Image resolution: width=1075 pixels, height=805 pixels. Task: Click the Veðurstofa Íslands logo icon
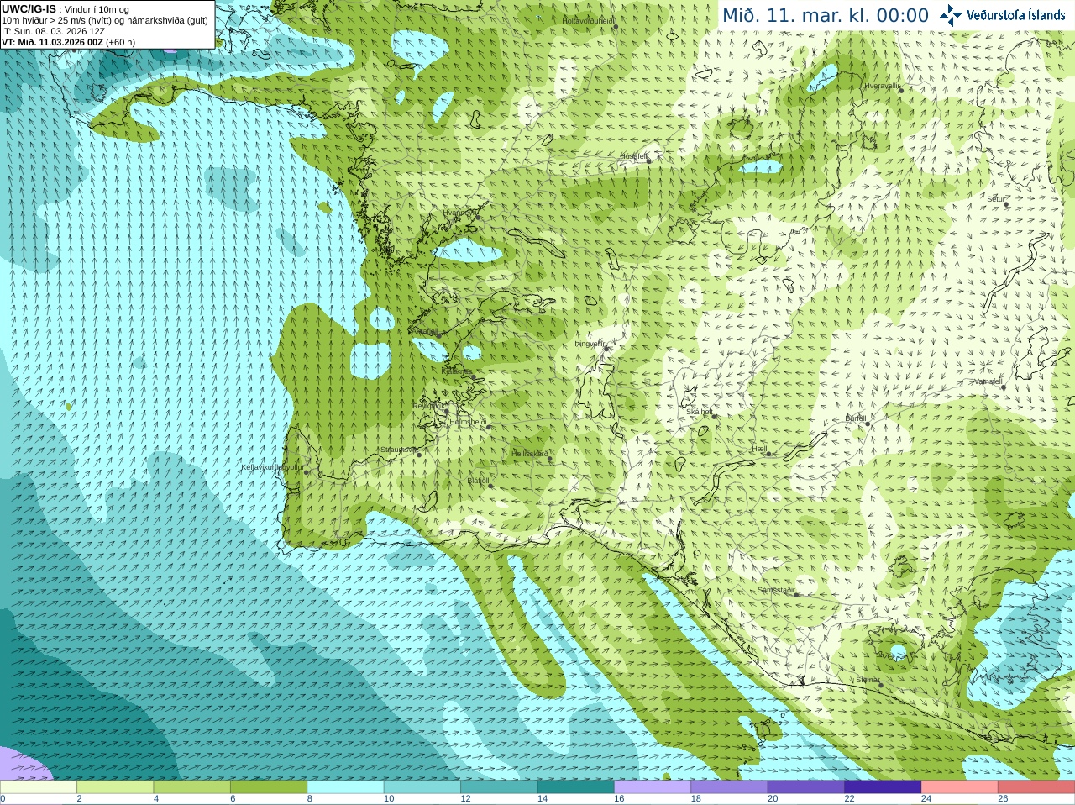pos(951,14)
